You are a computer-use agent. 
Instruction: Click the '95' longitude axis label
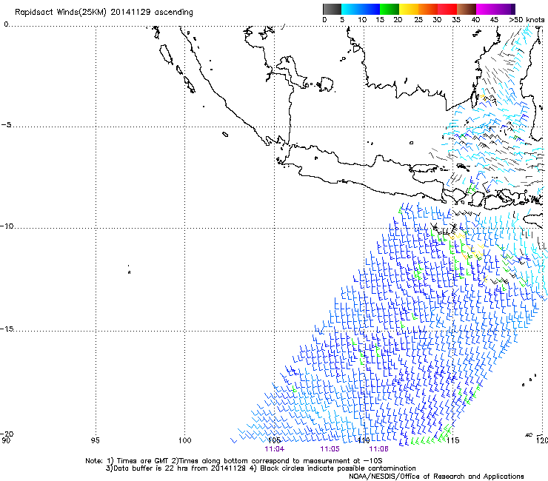(x=95, y=440)
